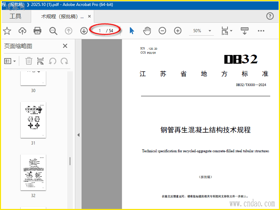Click the fit page width icon
This screenshot has width=280, height=210.
(x=225, y=31)
